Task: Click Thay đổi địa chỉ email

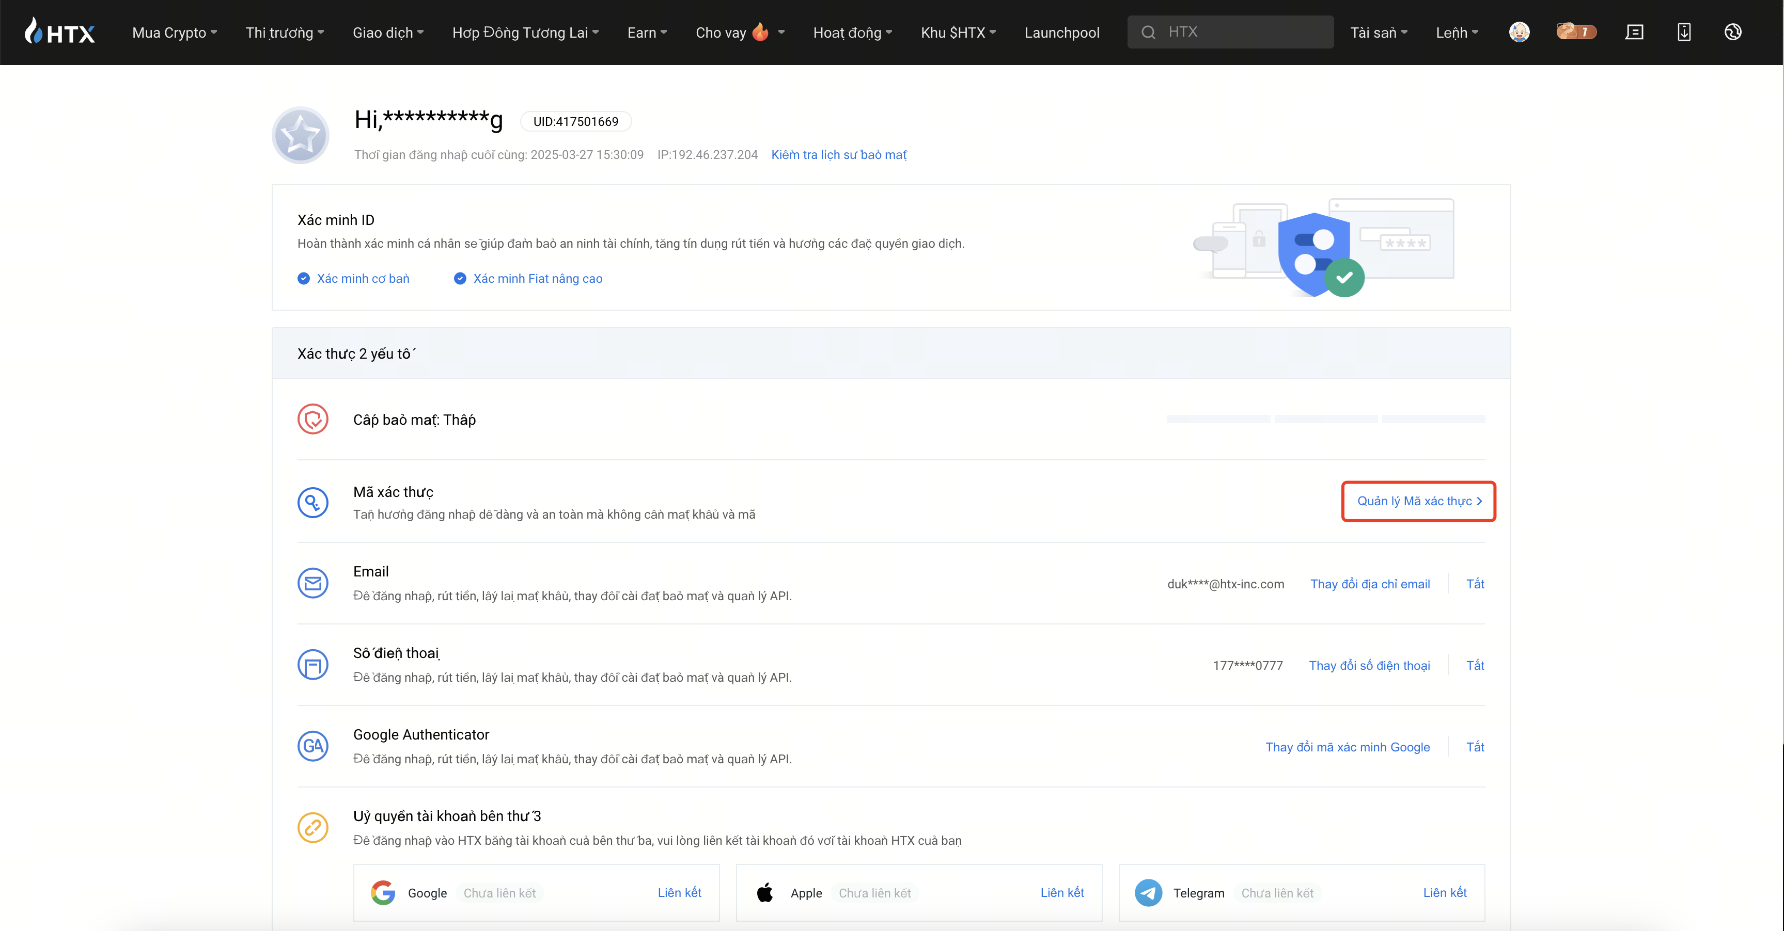Action: [1369, 584]
